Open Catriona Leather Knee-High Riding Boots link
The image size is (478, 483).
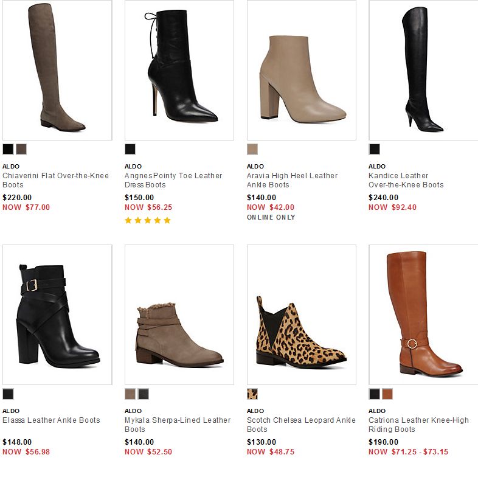coord(418,425)
